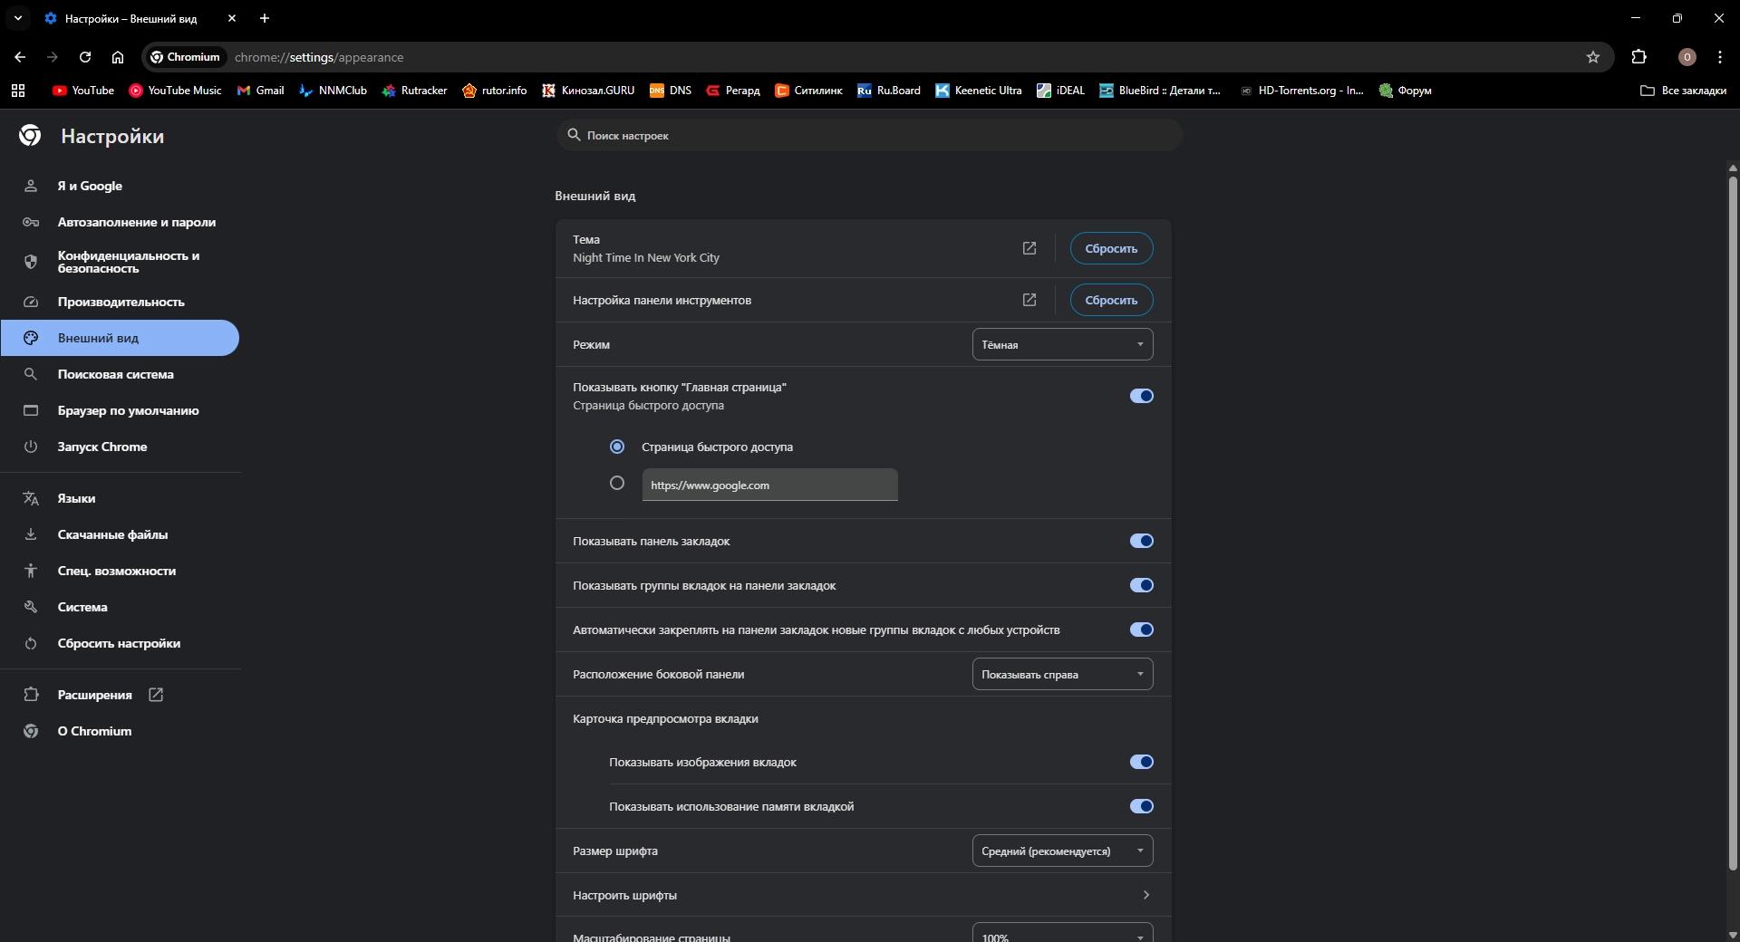Select the custom URL radio button
The height and width of the screenshot is (942, 1740).
pyautogui.click(x=617, y=484)
